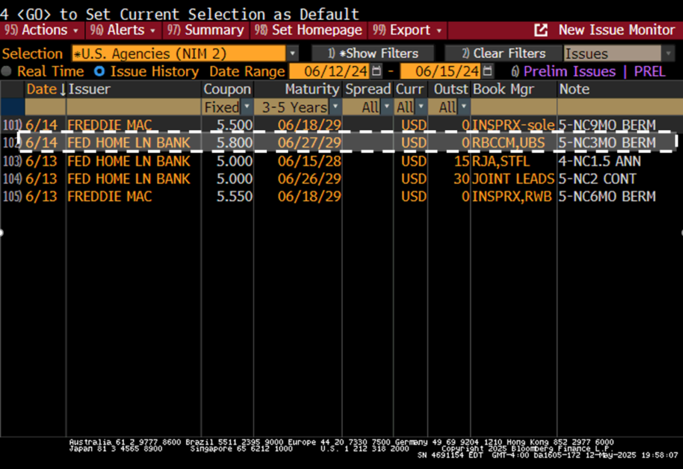This screenshot has width=683, height=469.
Task: Click the pop-out New Issue Monitor icon
Action: (540, 30)
